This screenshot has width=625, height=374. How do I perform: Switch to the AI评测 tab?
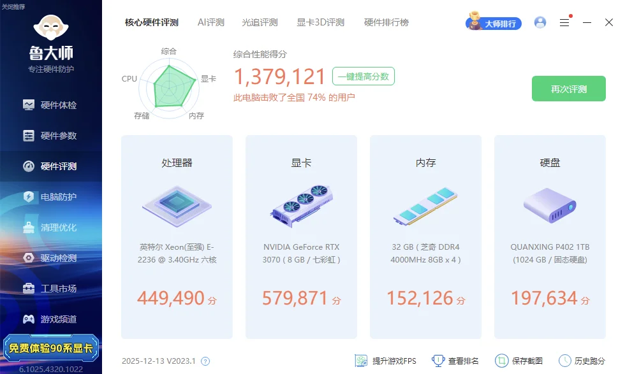click(210, 22)
